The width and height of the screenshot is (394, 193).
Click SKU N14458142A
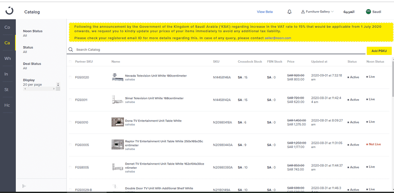222,100
